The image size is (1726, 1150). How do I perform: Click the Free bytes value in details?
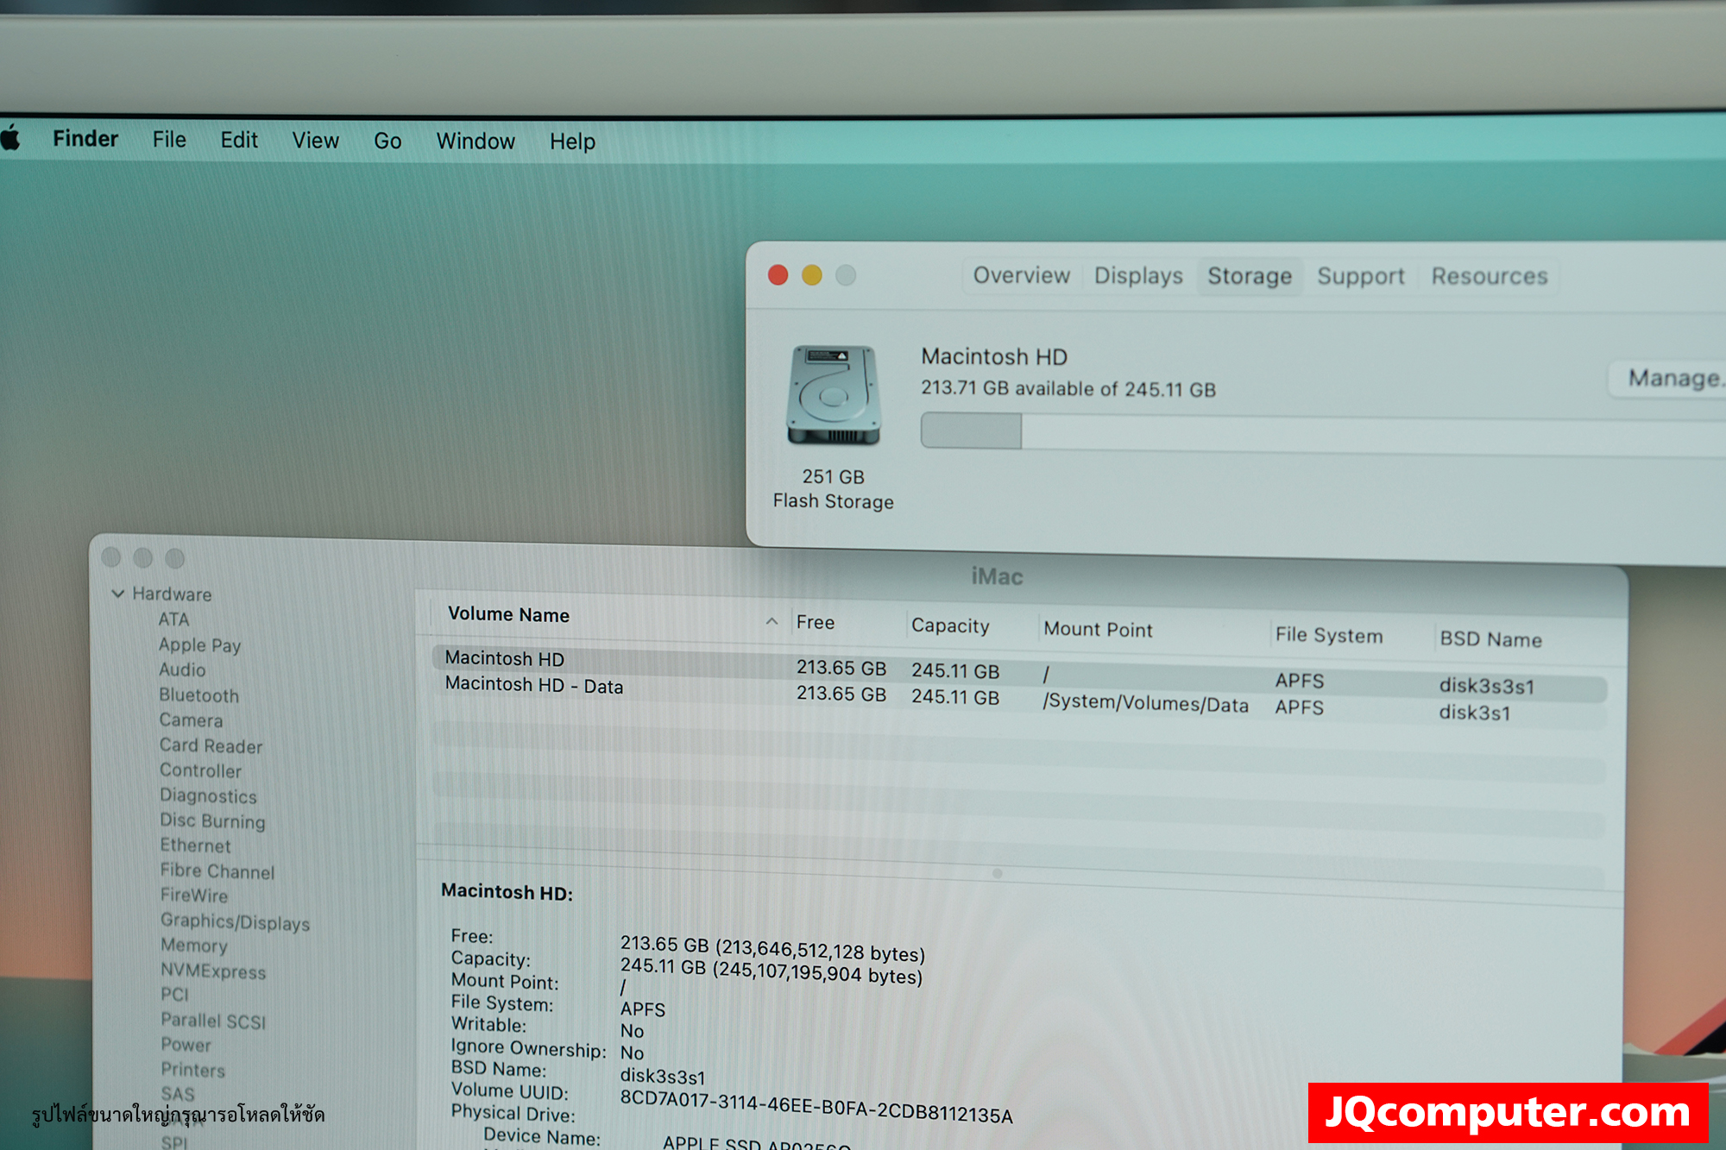click(x=772, y=948)
